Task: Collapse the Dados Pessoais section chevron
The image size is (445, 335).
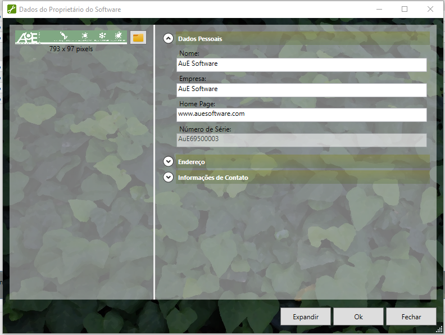Action: click(x=168, y=39)
